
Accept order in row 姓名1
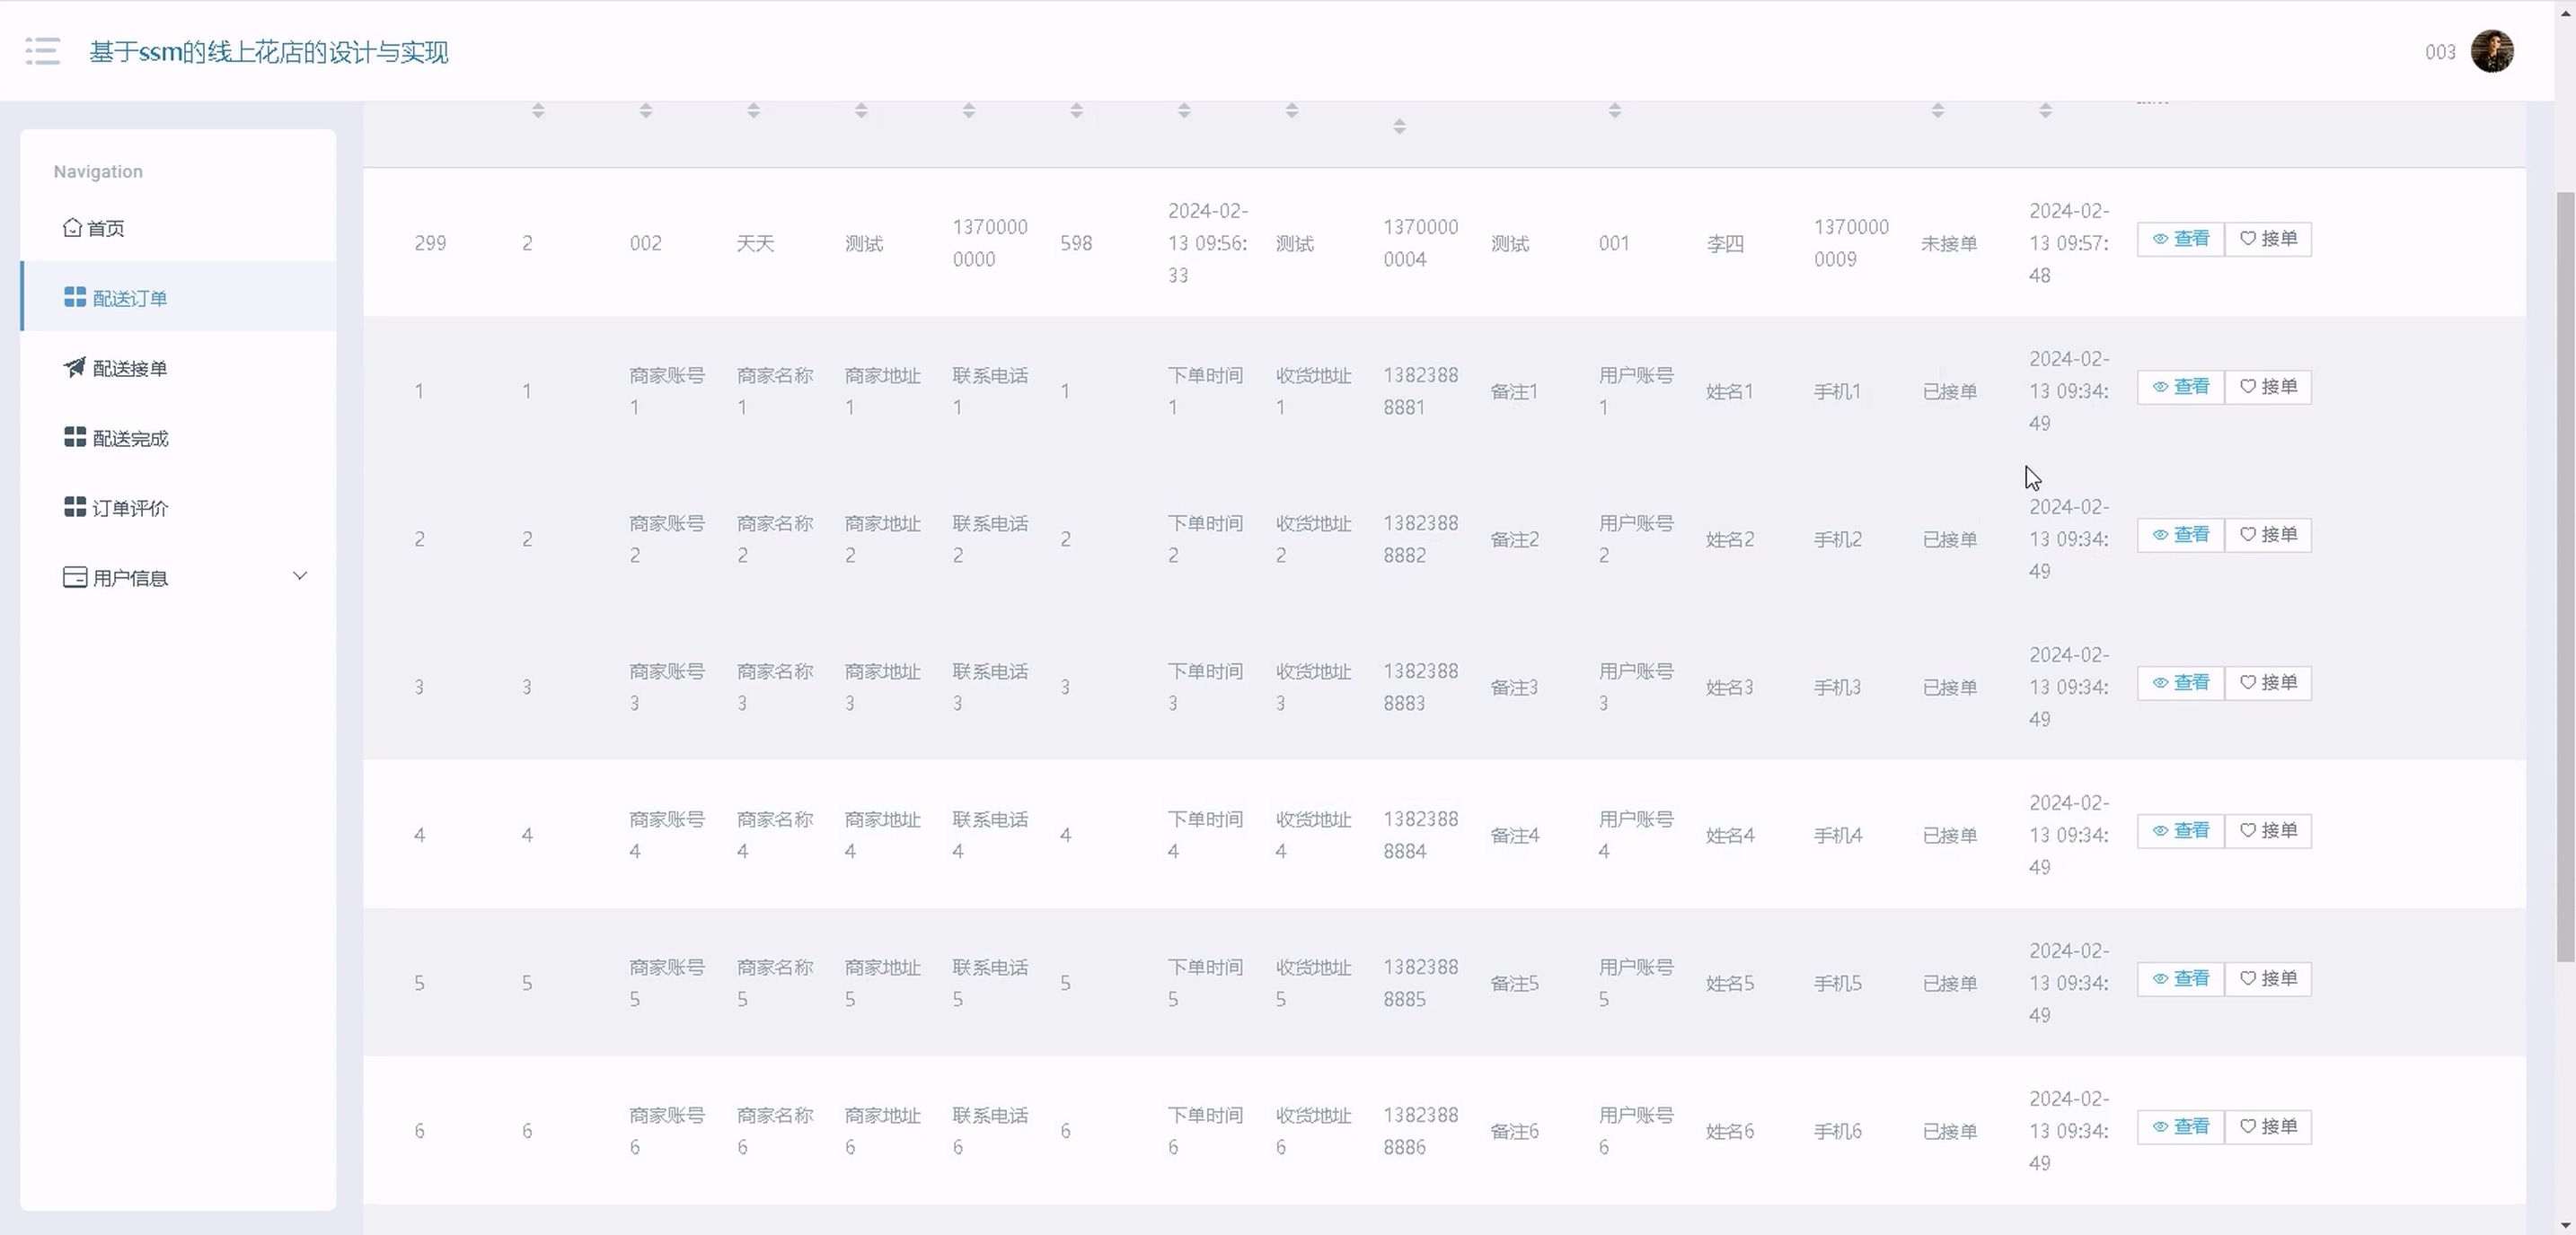coord(2268,387)
